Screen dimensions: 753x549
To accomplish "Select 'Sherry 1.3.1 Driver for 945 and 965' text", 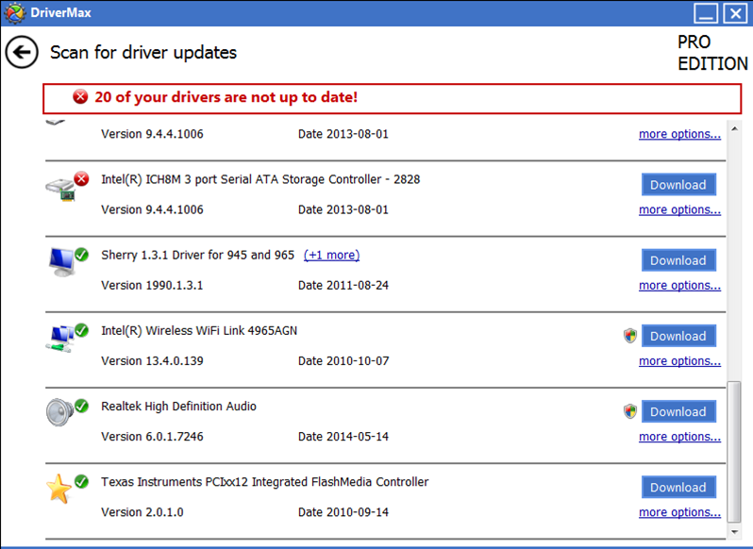I will pyautogui.click(x=197, y=255).
